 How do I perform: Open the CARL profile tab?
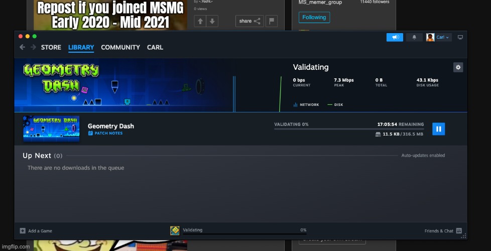click(155, 47)
